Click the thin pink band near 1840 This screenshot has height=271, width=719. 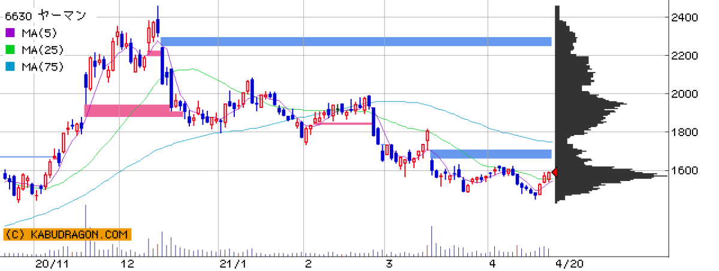coord(343,123)
